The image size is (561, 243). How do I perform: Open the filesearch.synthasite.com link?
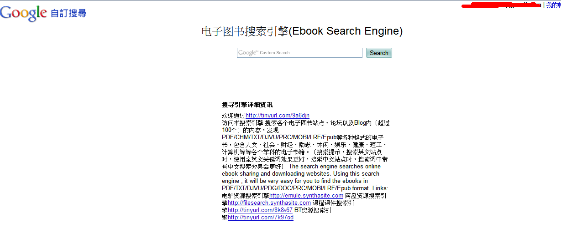pyautogui.click(x=269, y=203)
